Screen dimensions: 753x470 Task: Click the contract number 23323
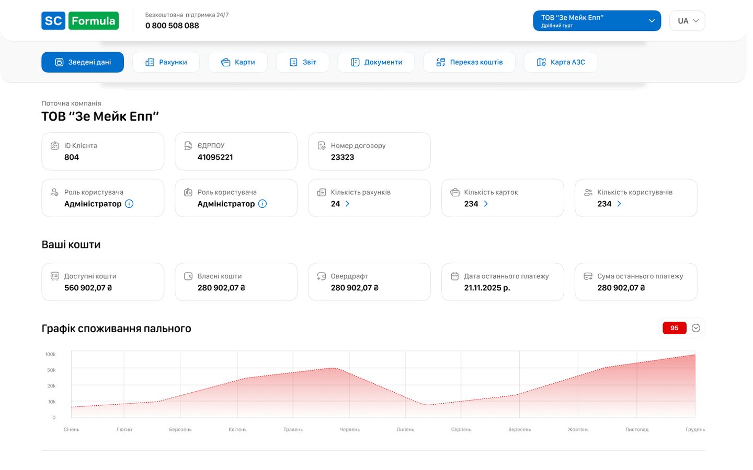tap(343, 157)
